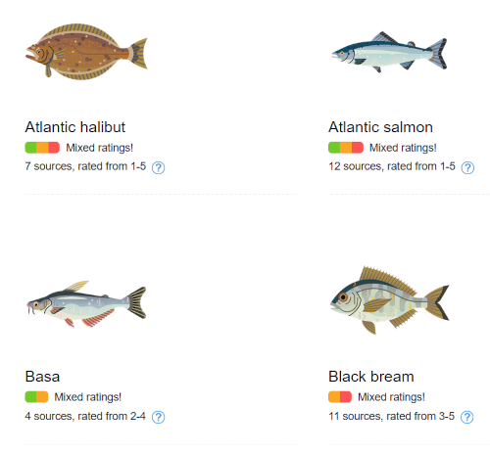Click "7 sources, rated from 1-5" text
Screen dimensions: 490x453
[85, 166]
